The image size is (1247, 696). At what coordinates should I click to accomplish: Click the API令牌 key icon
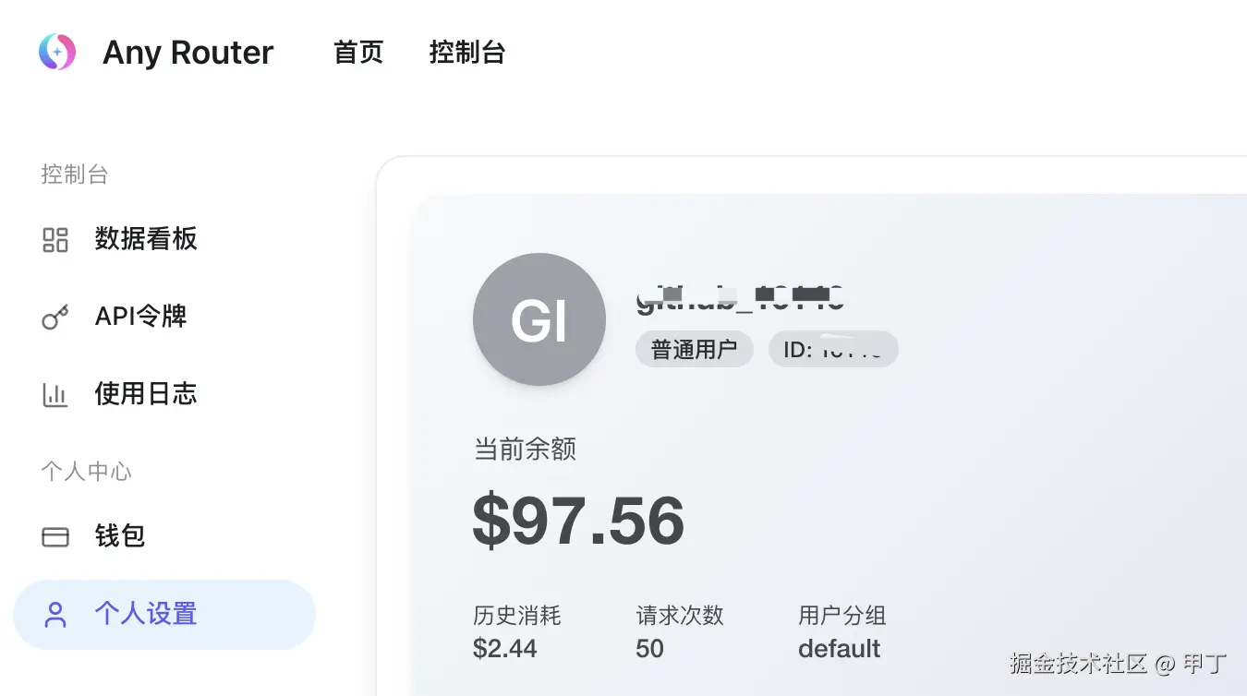(x=55, y=318)
